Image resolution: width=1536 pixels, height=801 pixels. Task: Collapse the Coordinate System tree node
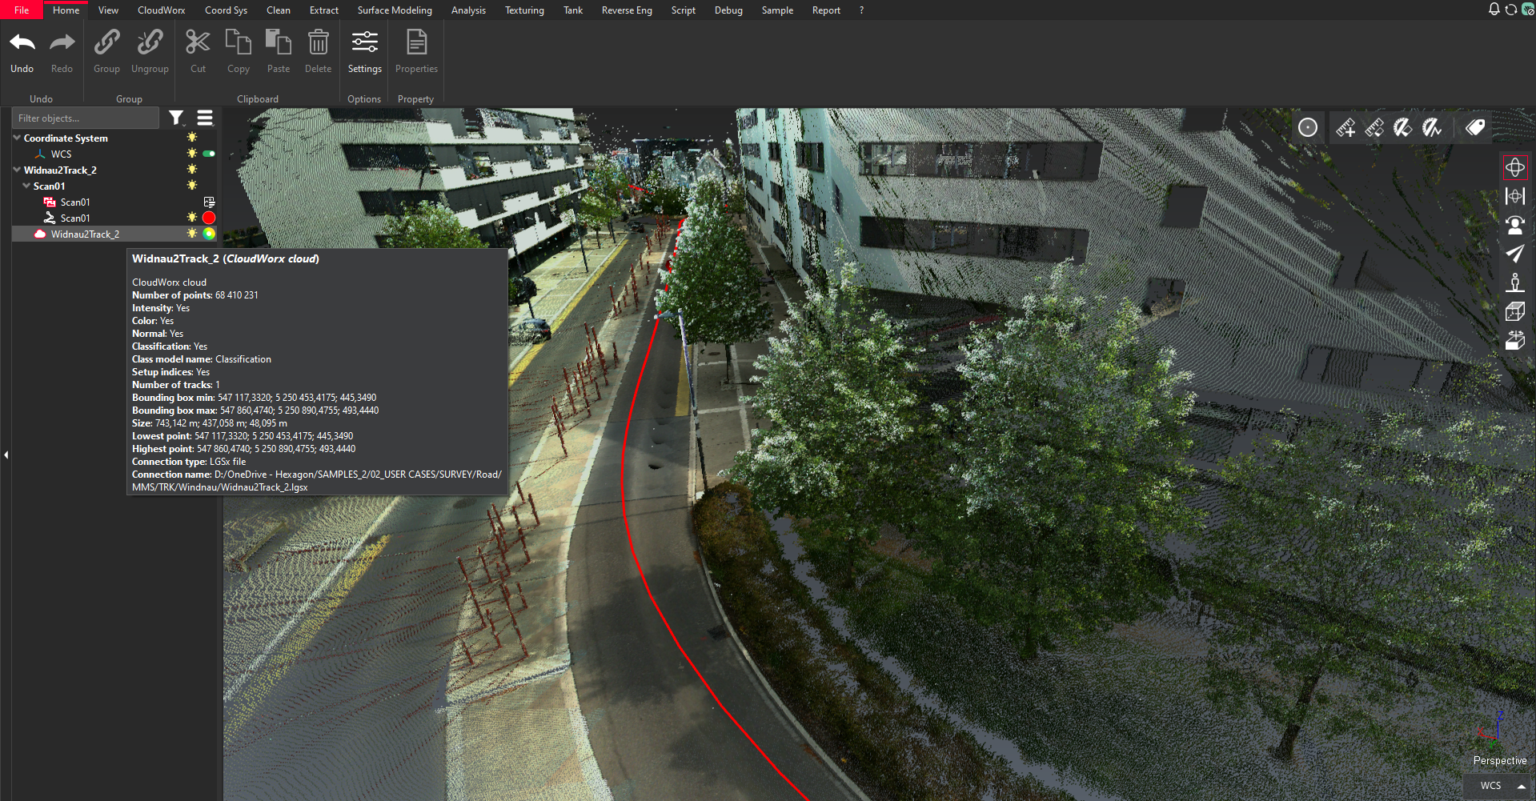[17, 138]
